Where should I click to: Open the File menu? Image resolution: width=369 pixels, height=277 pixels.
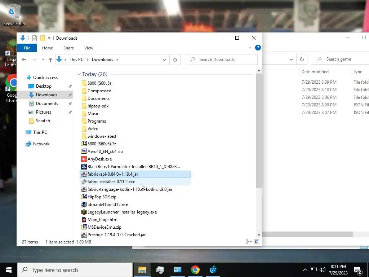coord(27,48)
